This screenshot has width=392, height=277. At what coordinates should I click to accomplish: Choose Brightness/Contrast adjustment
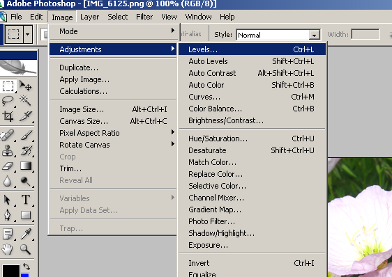click(252, 120)
